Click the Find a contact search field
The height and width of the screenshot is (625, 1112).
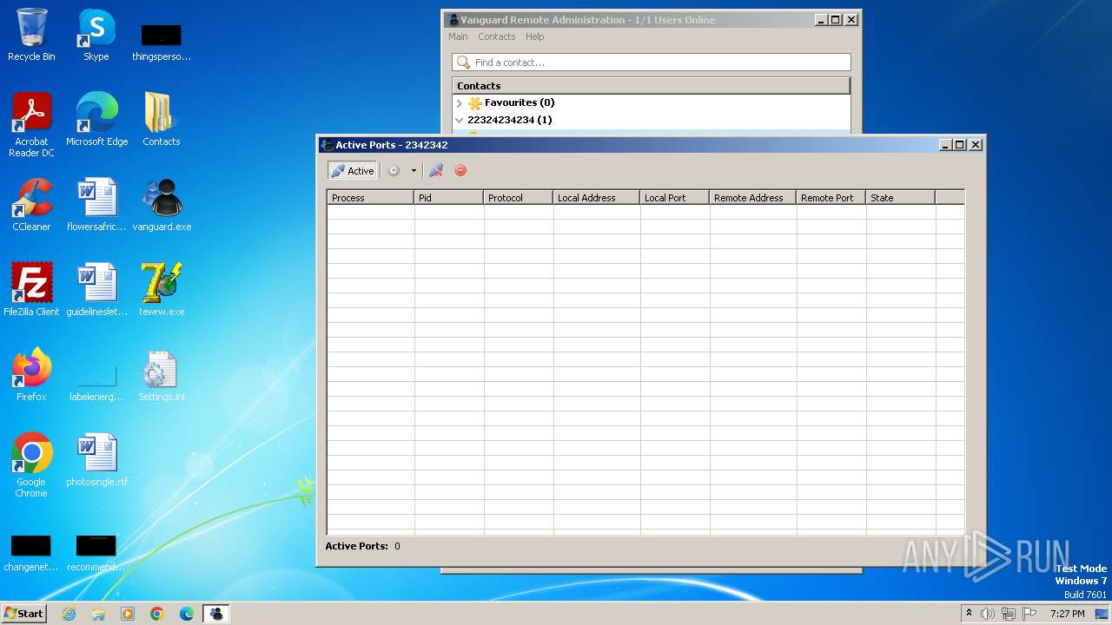pyautogui.click(x=652, y=62)
